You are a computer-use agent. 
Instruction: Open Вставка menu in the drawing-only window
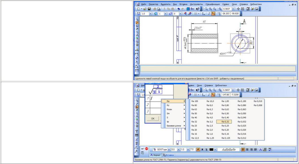point(183,4)
